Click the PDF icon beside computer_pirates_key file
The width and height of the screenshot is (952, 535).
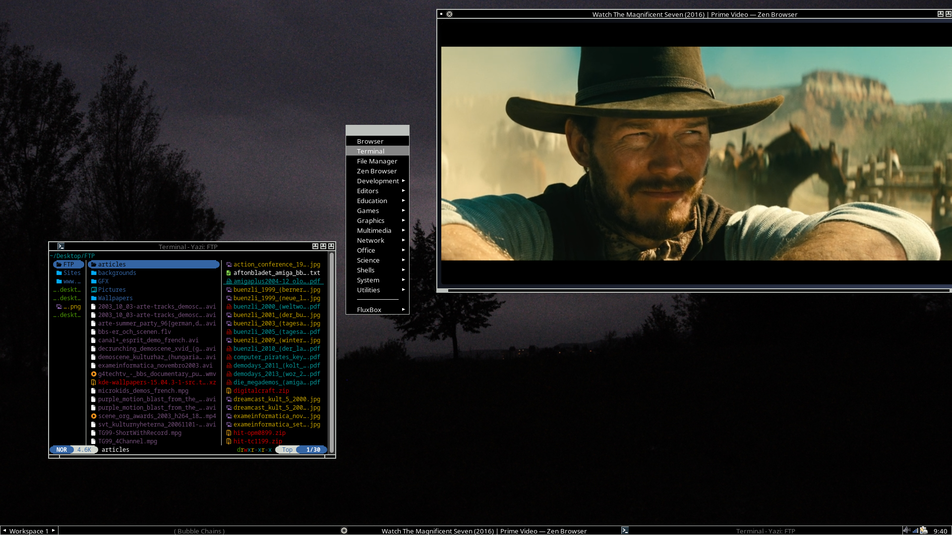[x=229, y=357]
